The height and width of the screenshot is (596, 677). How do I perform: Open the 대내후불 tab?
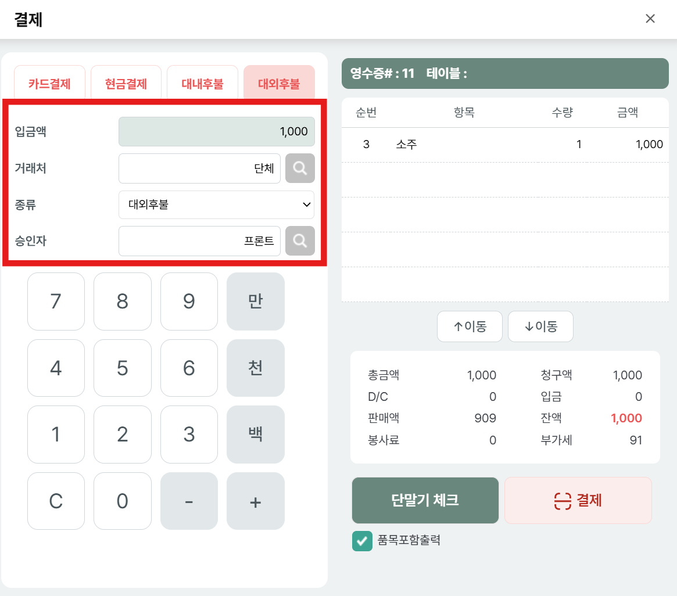click(x=202, y=84)
